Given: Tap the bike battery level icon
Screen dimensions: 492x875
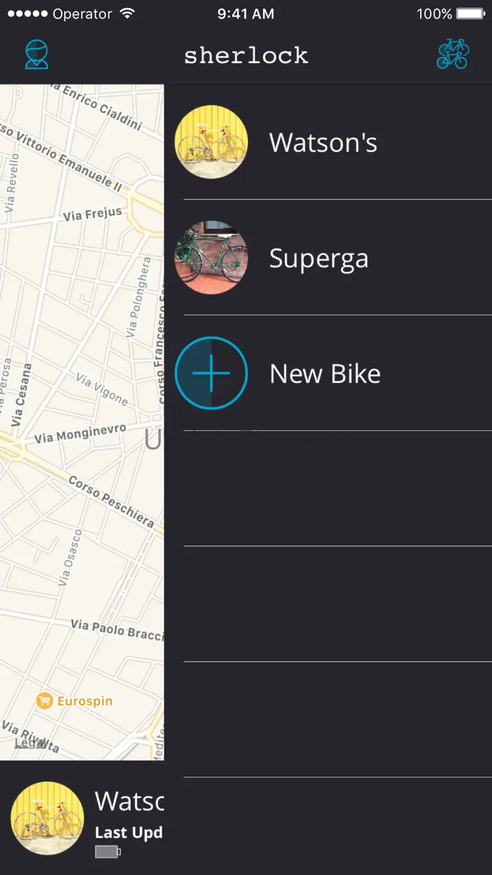Looking at the screenshot, I should (107, 852).
